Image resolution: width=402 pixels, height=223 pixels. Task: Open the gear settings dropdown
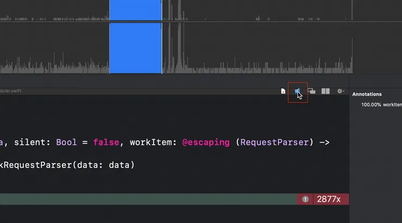tap(341, 91)
